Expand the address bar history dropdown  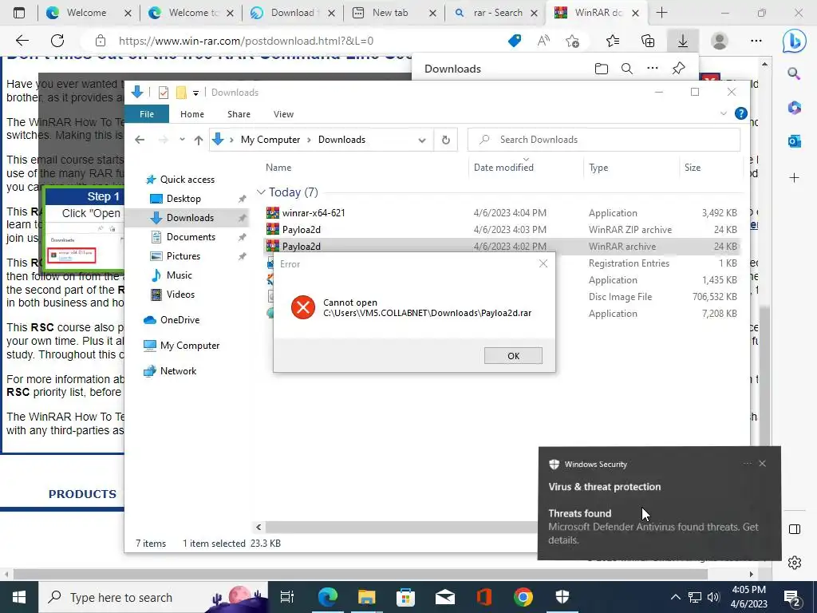[x=422, y=140]
